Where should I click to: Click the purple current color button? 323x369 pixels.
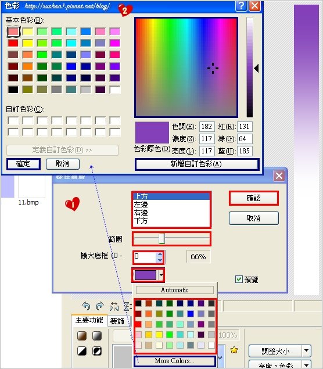[145, 275]
